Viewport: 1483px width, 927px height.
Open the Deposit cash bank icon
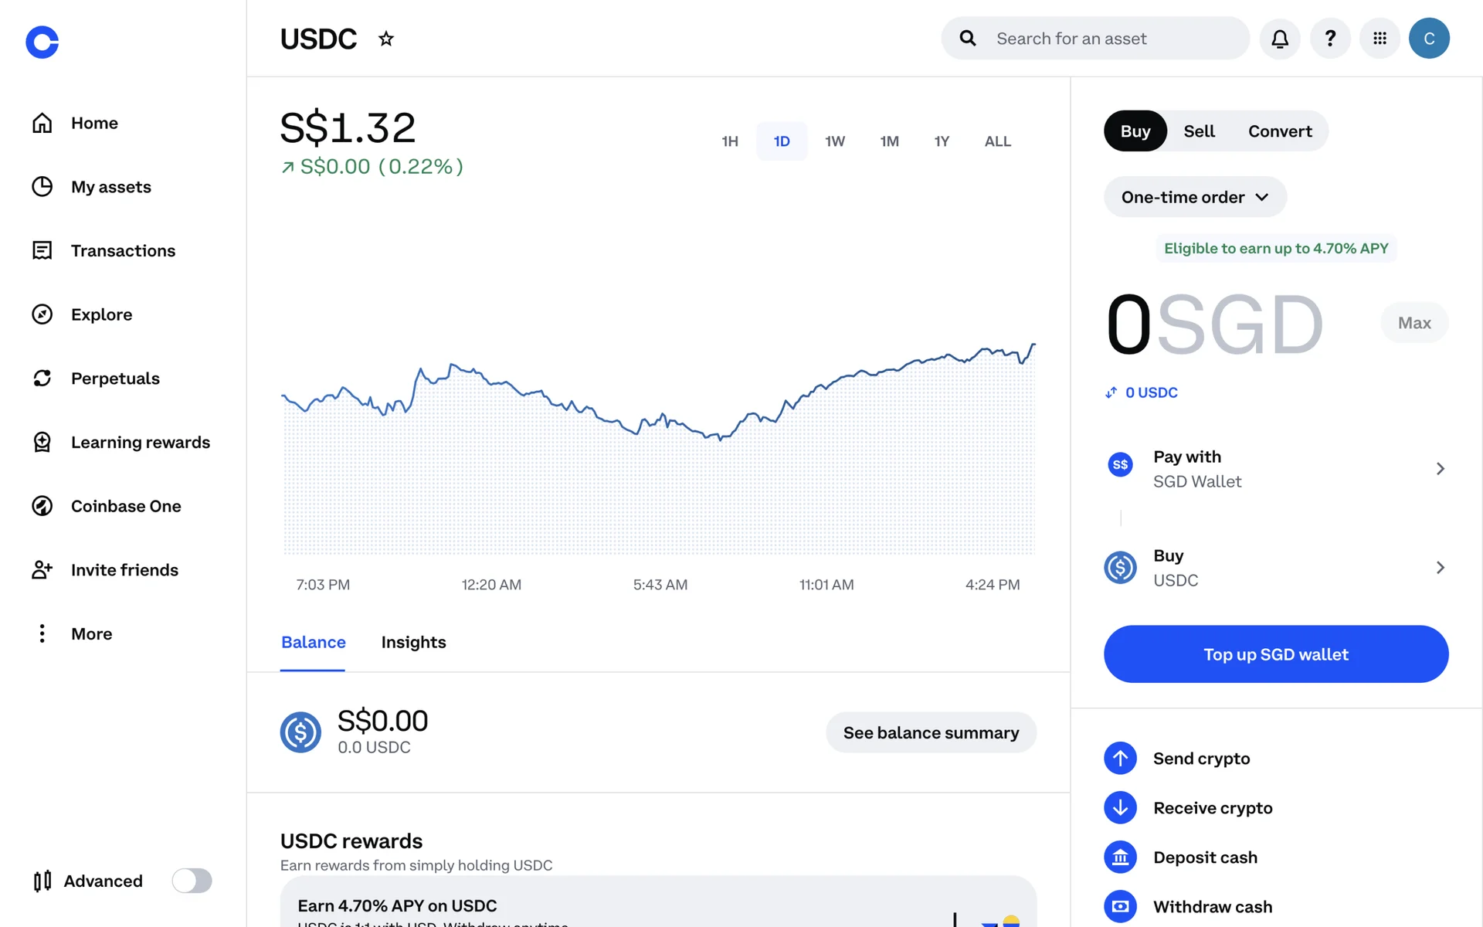pos(1120,857)
